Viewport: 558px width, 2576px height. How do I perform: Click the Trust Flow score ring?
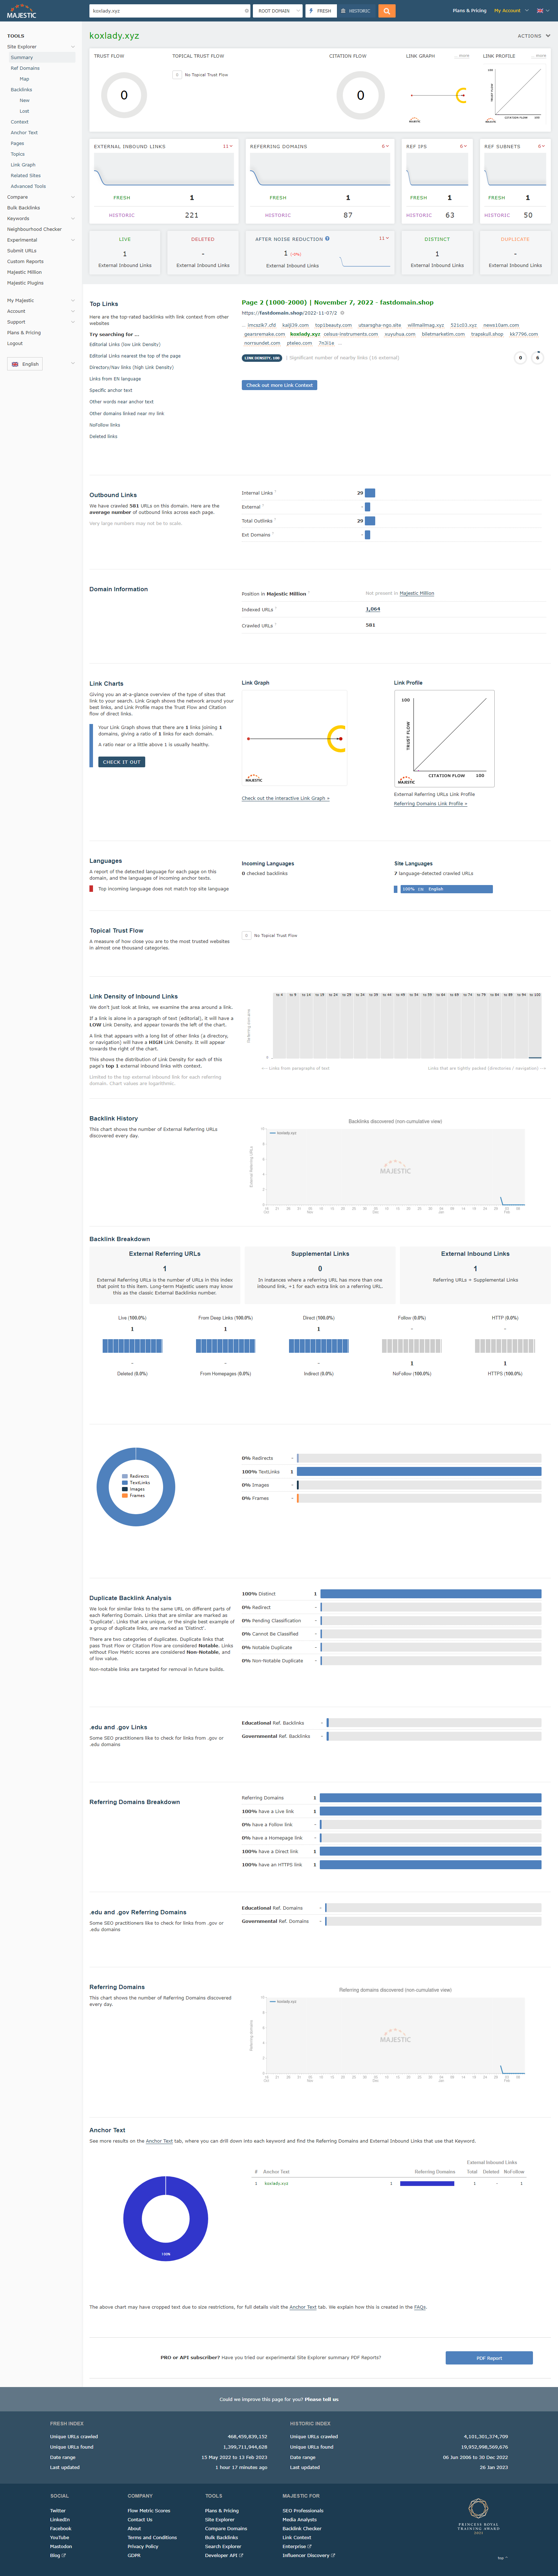[124, 95]
